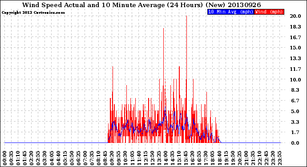Click the 11:40 time axis label
Screen dimensions: 307x167
tap(139, 158)
